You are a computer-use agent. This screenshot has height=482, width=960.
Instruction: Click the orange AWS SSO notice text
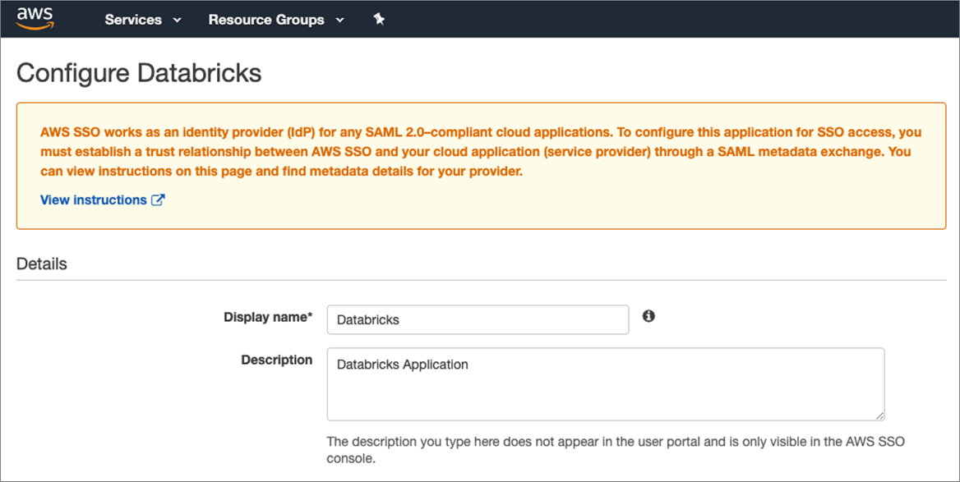click(480, 152)
